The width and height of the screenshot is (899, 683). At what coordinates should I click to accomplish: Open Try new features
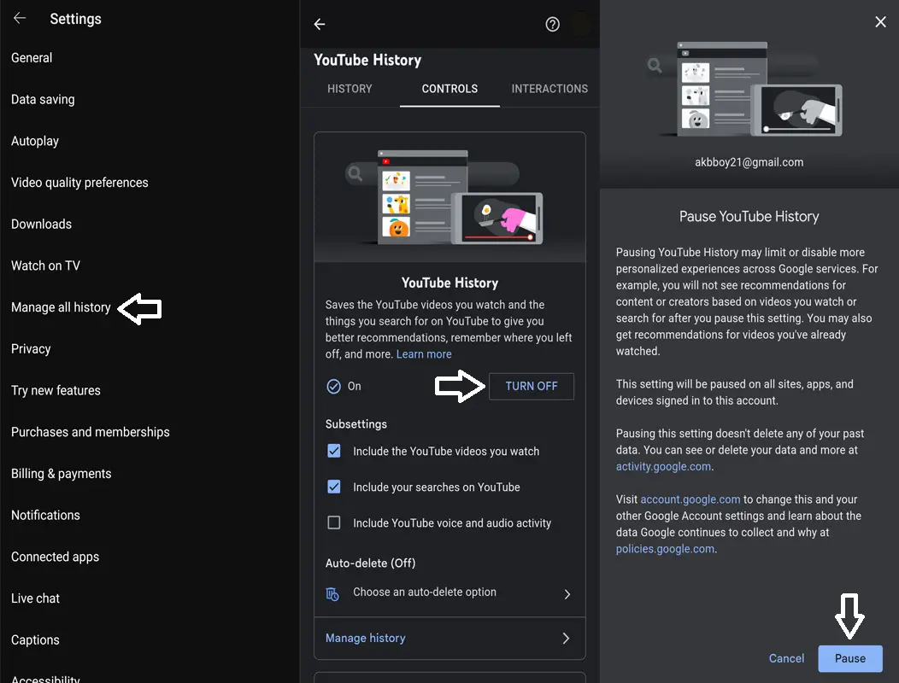tap(56, 391)
